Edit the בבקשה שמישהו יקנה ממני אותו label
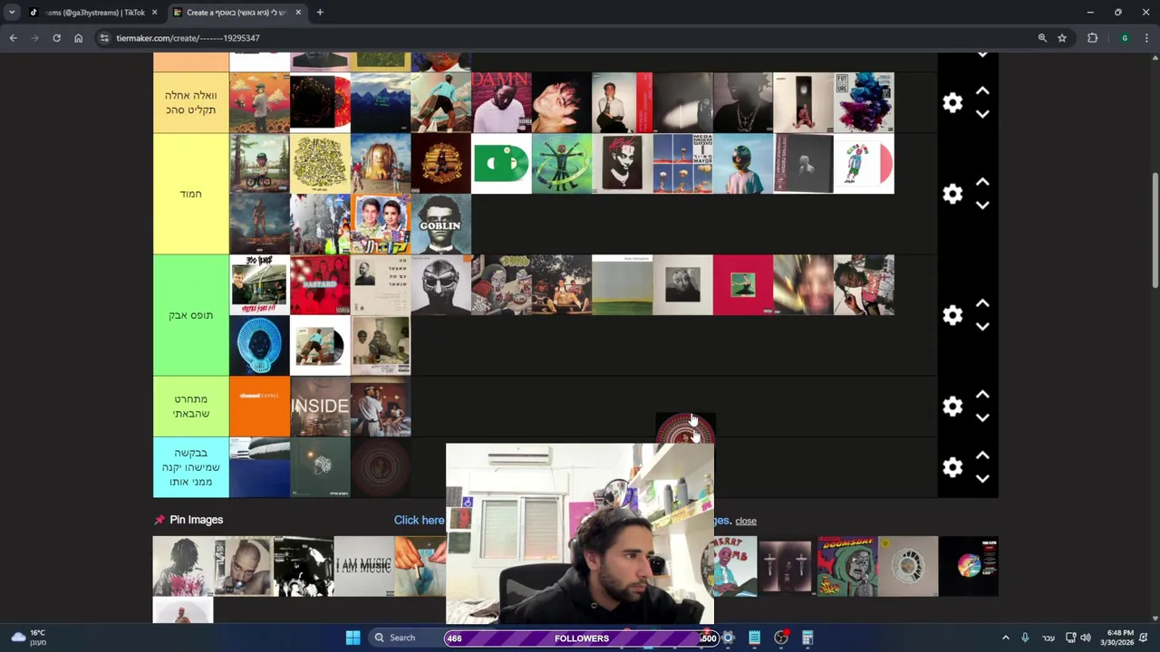This screenshot has width=1160, height=652. [x=190, y=467]
